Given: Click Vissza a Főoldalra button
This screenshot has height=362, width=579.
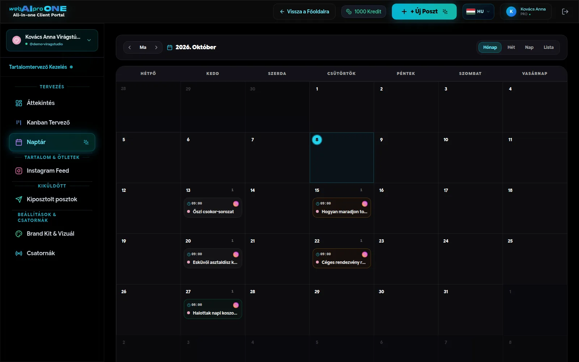Looking at the screenshot, I should point(304,12).
